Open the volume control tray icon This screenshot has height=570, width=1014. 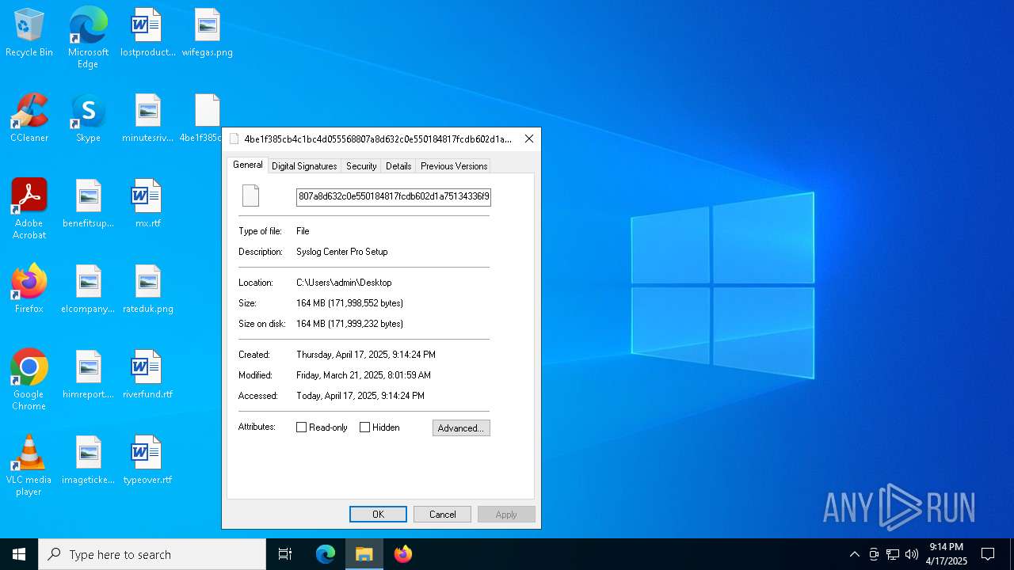pyautogui.click(x=912, y=554)
